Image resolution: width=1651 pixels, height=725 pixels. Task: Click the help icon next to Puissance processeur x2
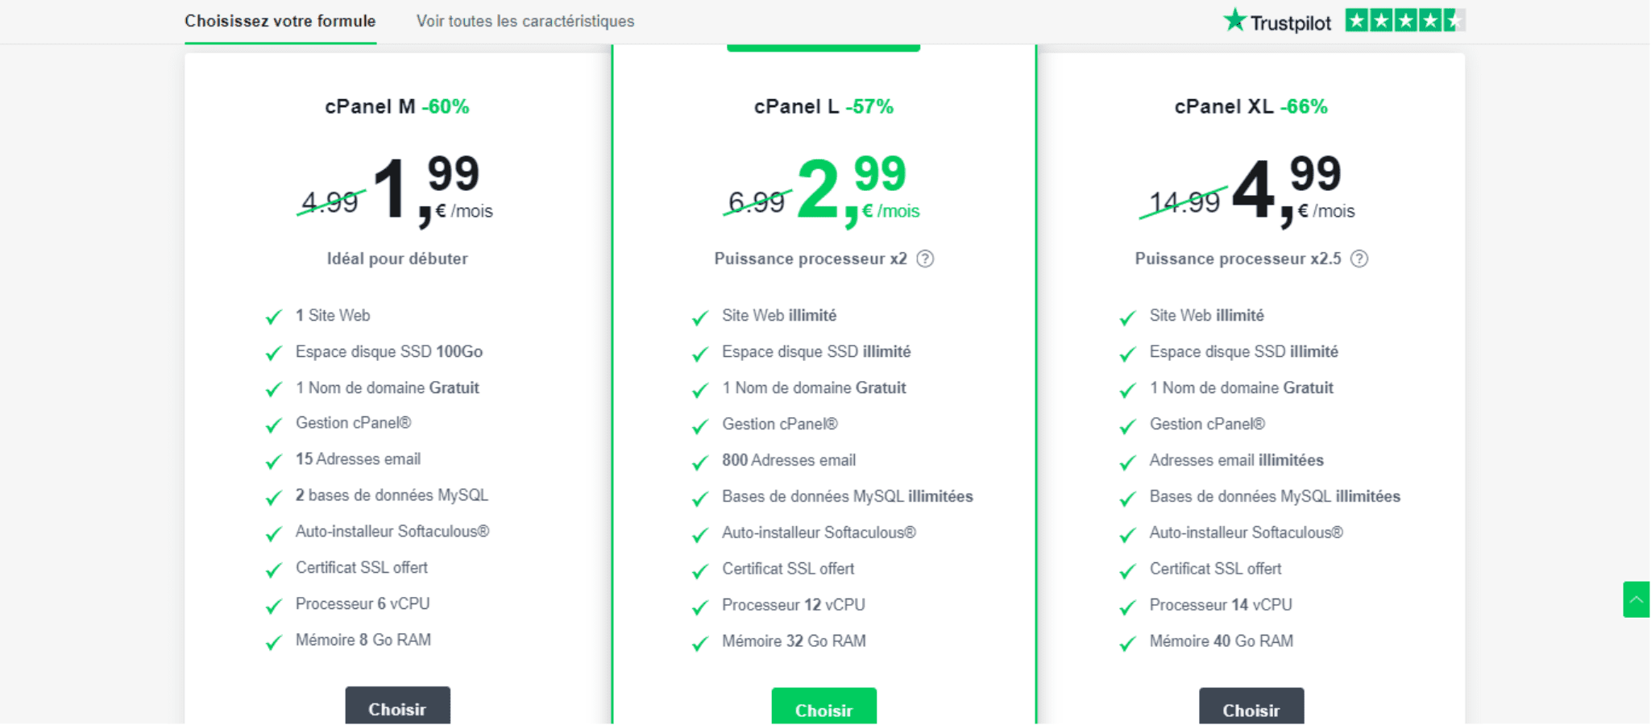click(x=925, y=259)
